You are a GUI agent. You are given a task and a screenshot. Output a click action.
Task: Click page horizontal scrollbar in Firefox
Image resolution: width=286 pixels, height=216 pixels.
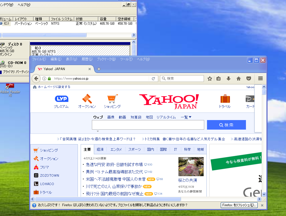point(108,199)
